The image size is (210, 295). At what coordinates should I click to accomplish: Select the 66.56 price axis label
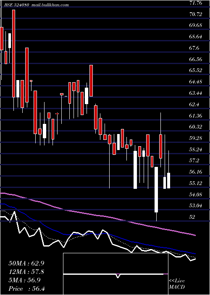196,59
